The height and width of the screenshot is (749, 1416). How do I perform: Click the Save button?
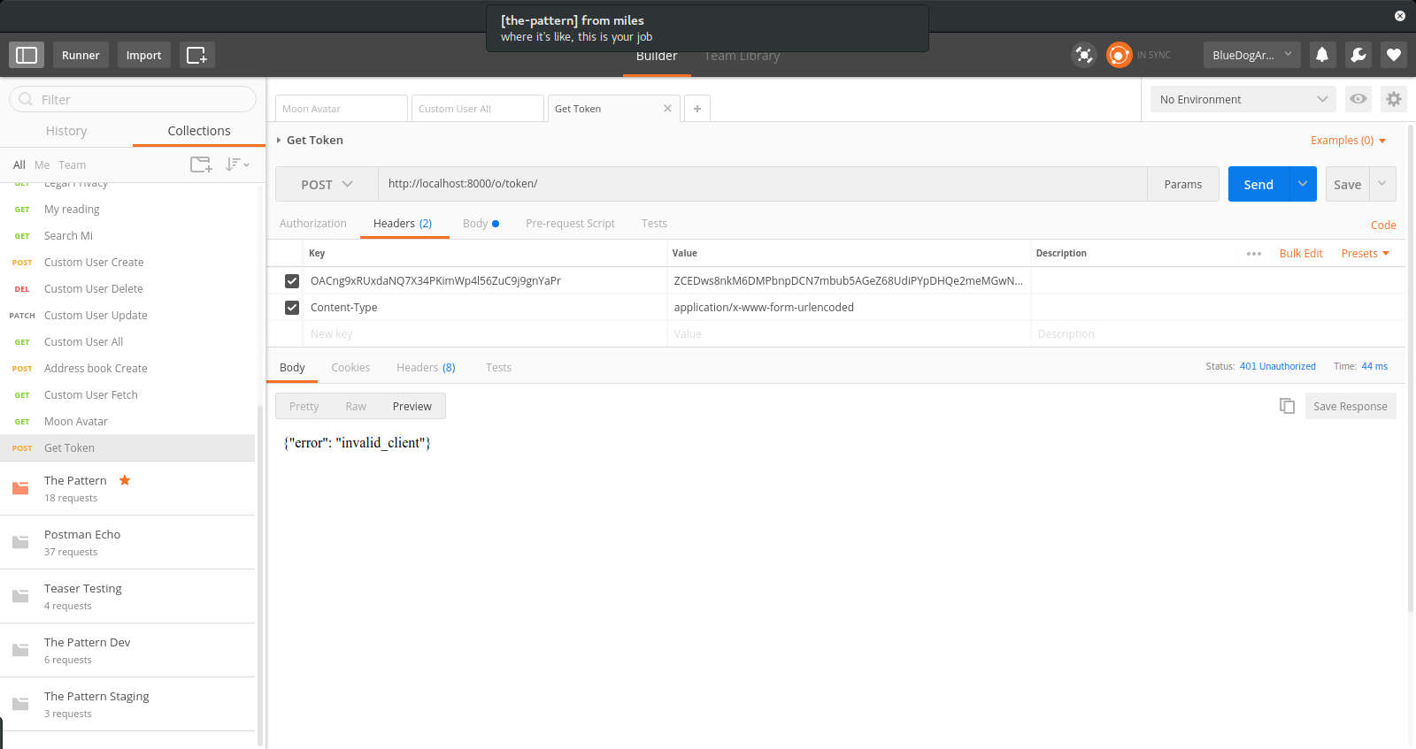tap(1347, 184)
